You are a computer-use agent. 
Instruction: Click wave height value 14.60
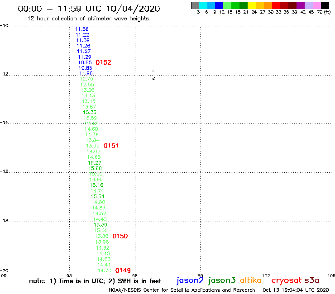(91, 129)
